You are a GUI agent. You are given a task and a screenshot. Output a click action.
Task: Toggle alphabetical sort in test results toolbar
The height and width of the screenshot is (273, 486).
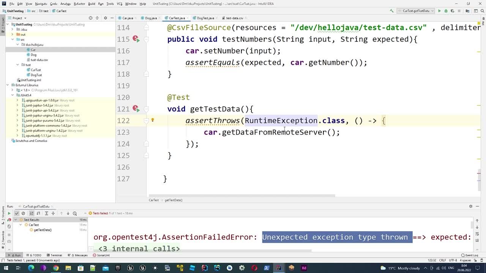pyautogui.click(x=32, y=213)
